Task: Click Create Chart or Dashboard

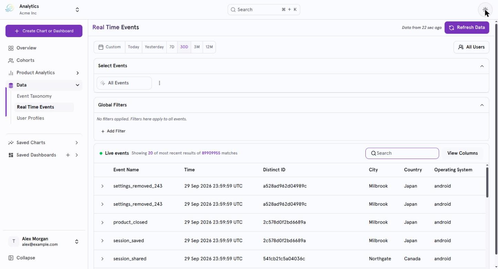Action: [x=44, y=31]
